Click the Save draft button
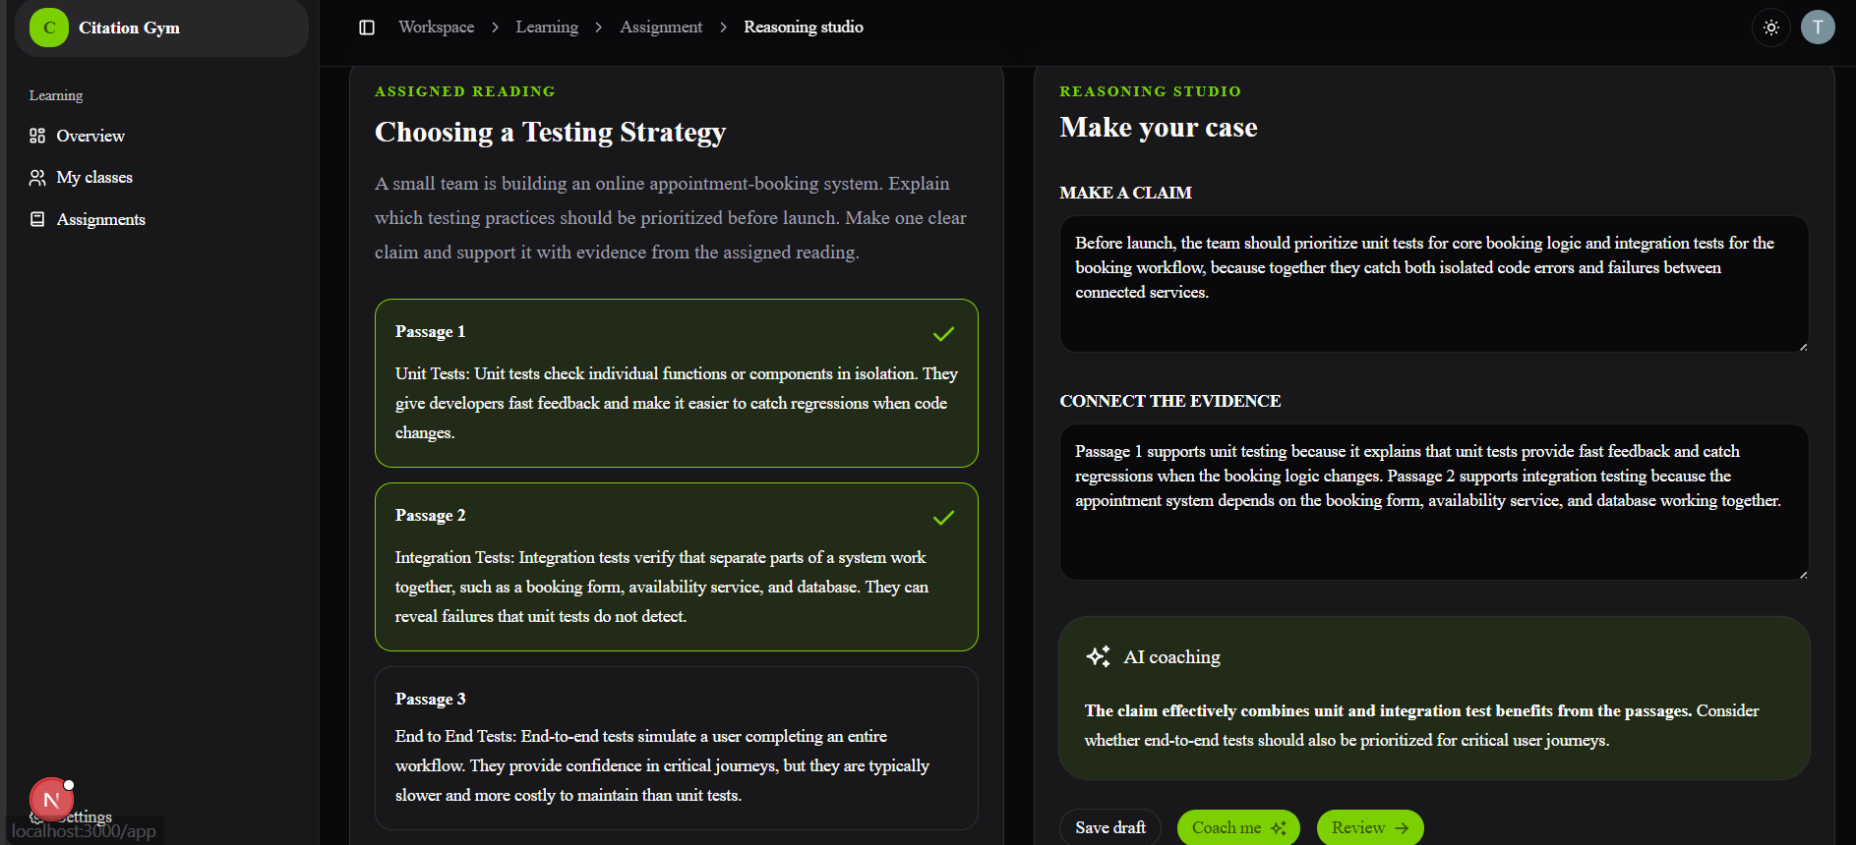Screen dimensions: 1856x845 1110,827
